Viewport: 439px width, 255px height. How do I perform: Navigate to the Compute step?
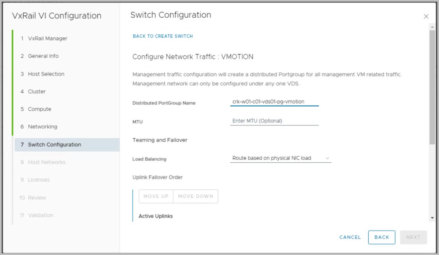39,109
